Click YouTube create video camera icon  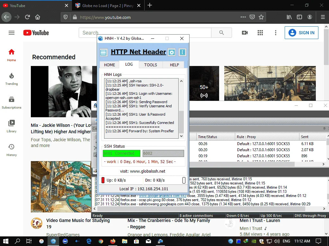pyautogui.click(x=245, y=33)
